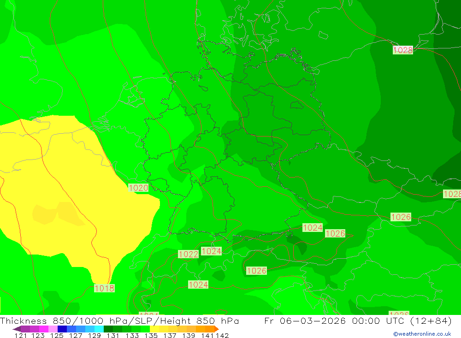
Task: Click the legend value 123
Action: pos(38,335)
